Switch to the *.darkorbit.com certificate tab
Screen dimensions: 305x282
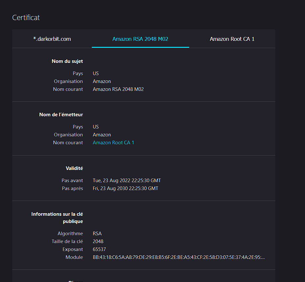(52, 39)
